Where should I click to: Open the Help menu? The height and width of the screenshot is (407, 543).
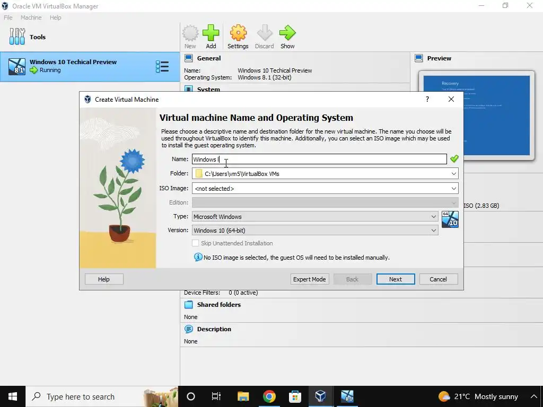pos(55,17)
